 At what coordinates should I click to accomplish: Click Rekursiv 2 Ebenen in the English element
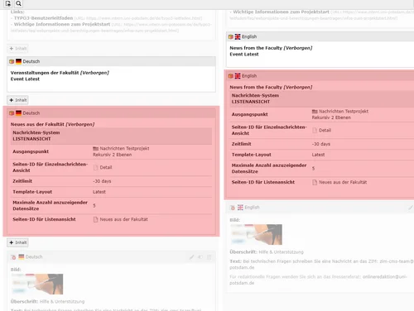[x=331, y=117]
